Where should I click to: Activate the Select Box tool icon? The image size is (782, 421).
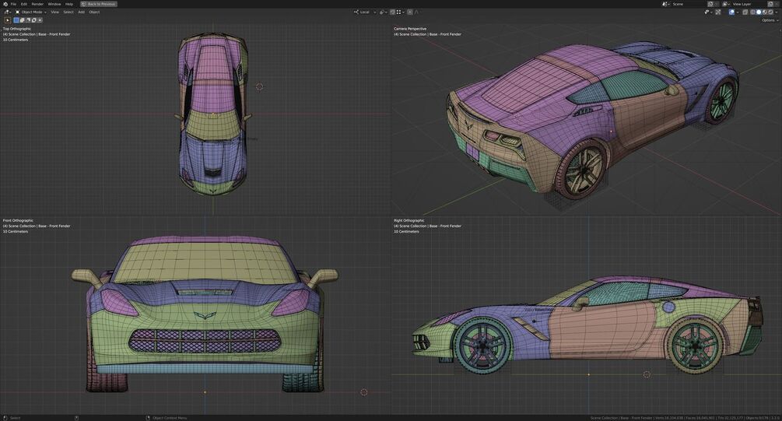(x=8, y=20)
